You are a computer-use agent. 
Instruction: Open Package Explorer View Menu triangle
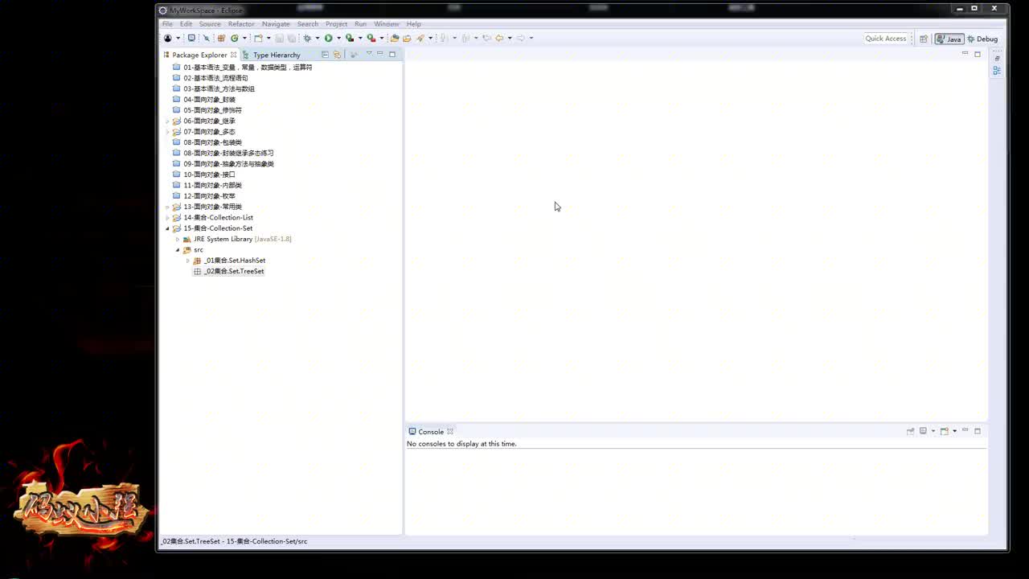[369, 54]
